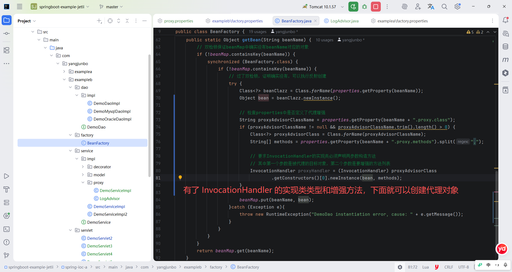This screenshot has width=512, height=272.
Task: Show the editor tabs options menu
Action: (493, 21)
